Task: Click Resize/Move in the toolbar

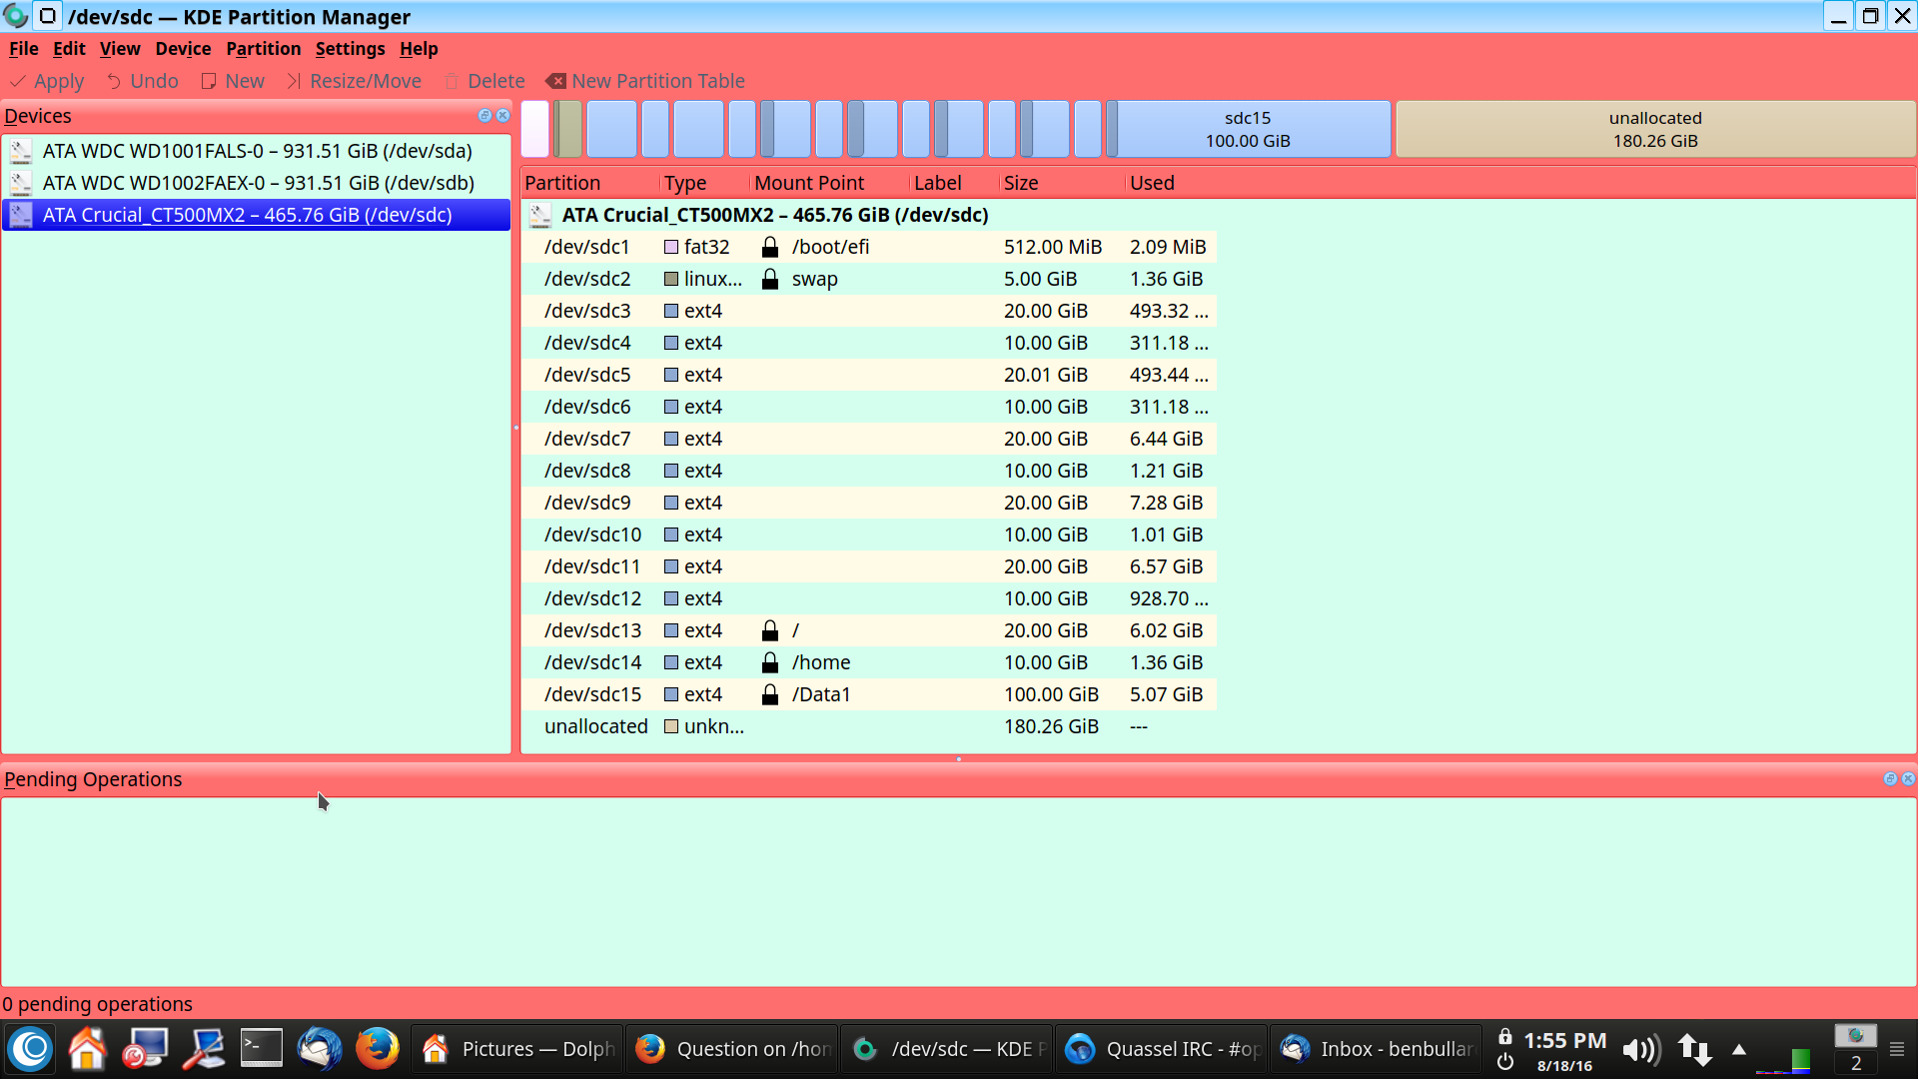Action: click(355, 81)
